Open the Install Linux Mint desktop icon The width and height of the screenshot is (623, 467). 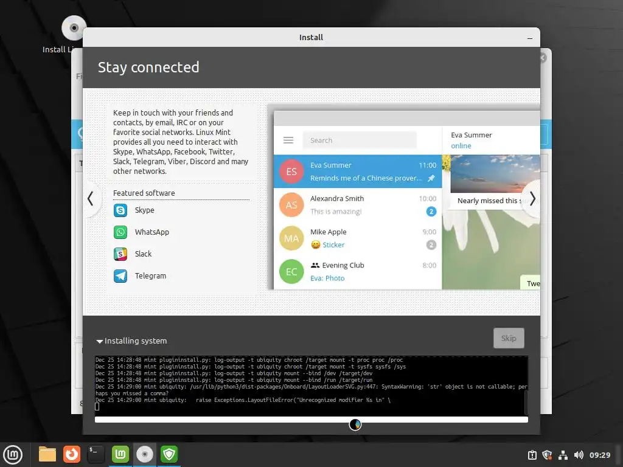click(x=74, y=28)
